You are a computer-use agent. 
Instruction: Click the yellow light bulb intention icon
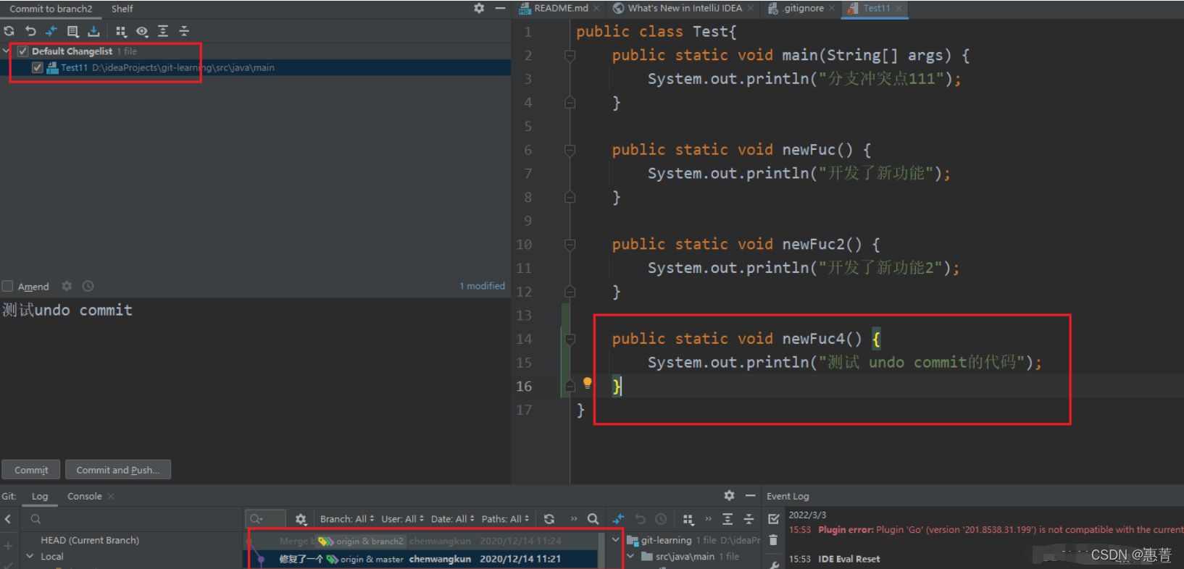(x=588, y=383)
